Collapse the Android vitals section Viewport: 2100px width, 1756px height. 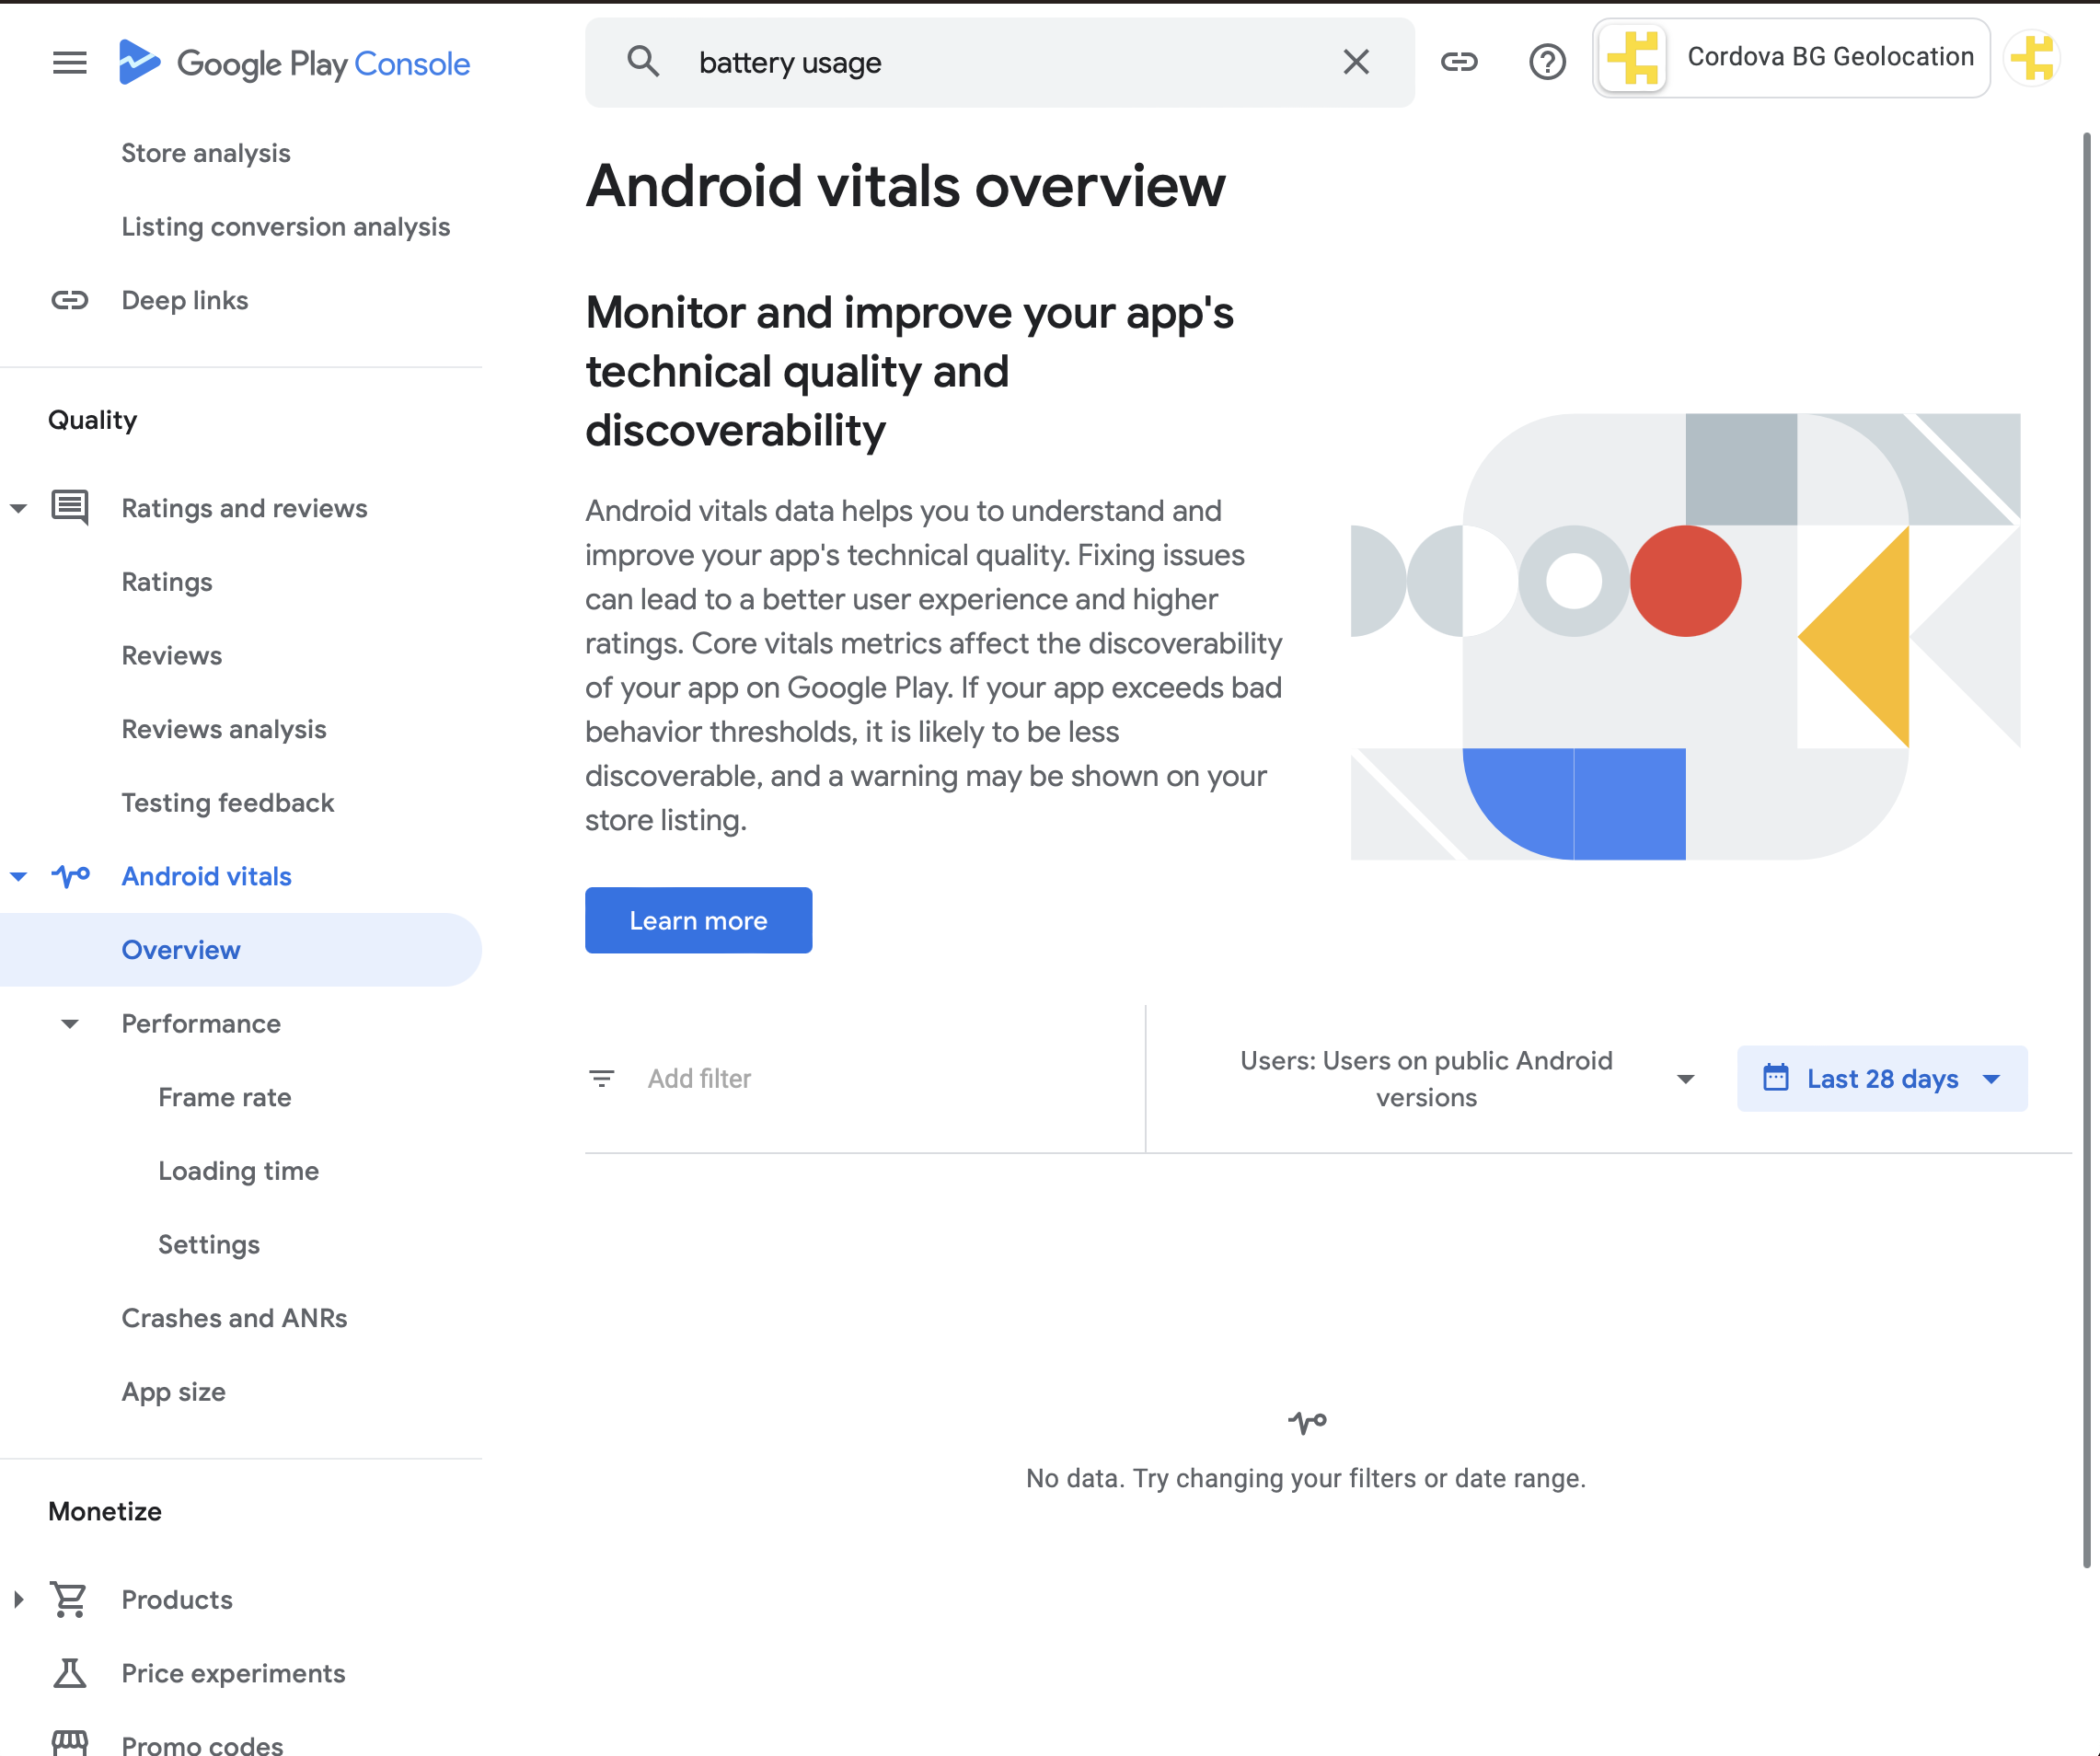tap(18, 876)
